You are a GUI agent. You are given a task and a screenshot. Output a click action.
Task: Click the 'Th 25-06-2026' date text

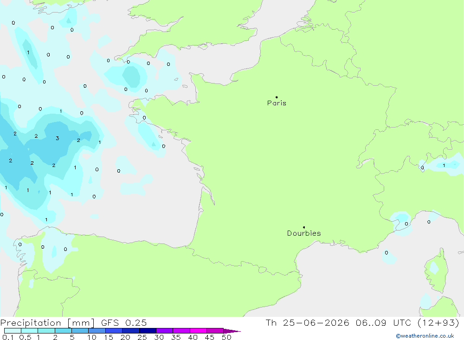pyautogui.click(x=307, y=322)
